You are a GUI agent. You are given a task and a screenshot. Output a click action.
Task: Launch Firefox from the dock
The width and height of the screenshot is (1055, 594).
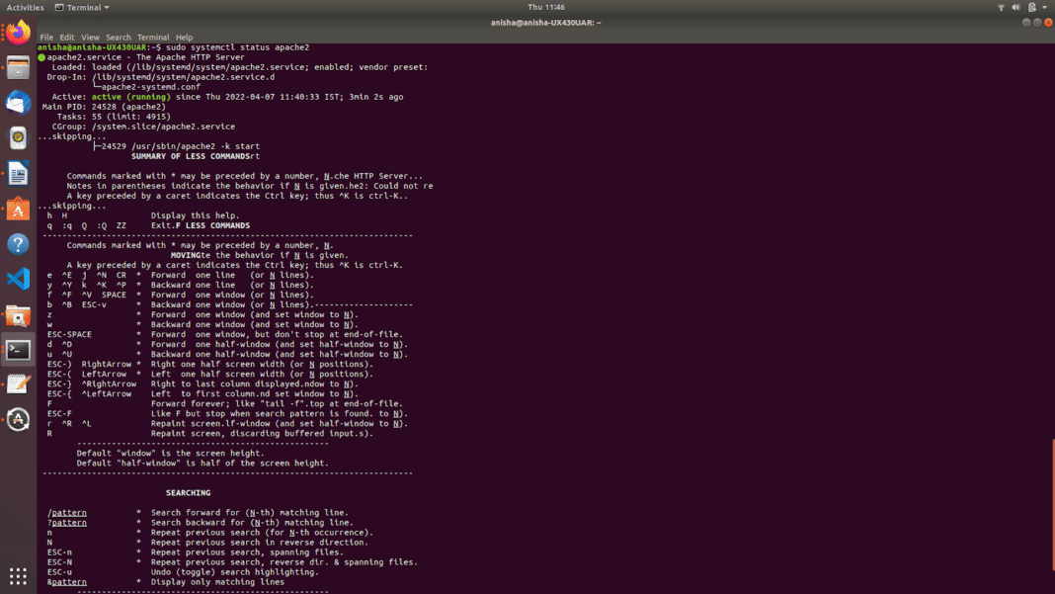17,33
